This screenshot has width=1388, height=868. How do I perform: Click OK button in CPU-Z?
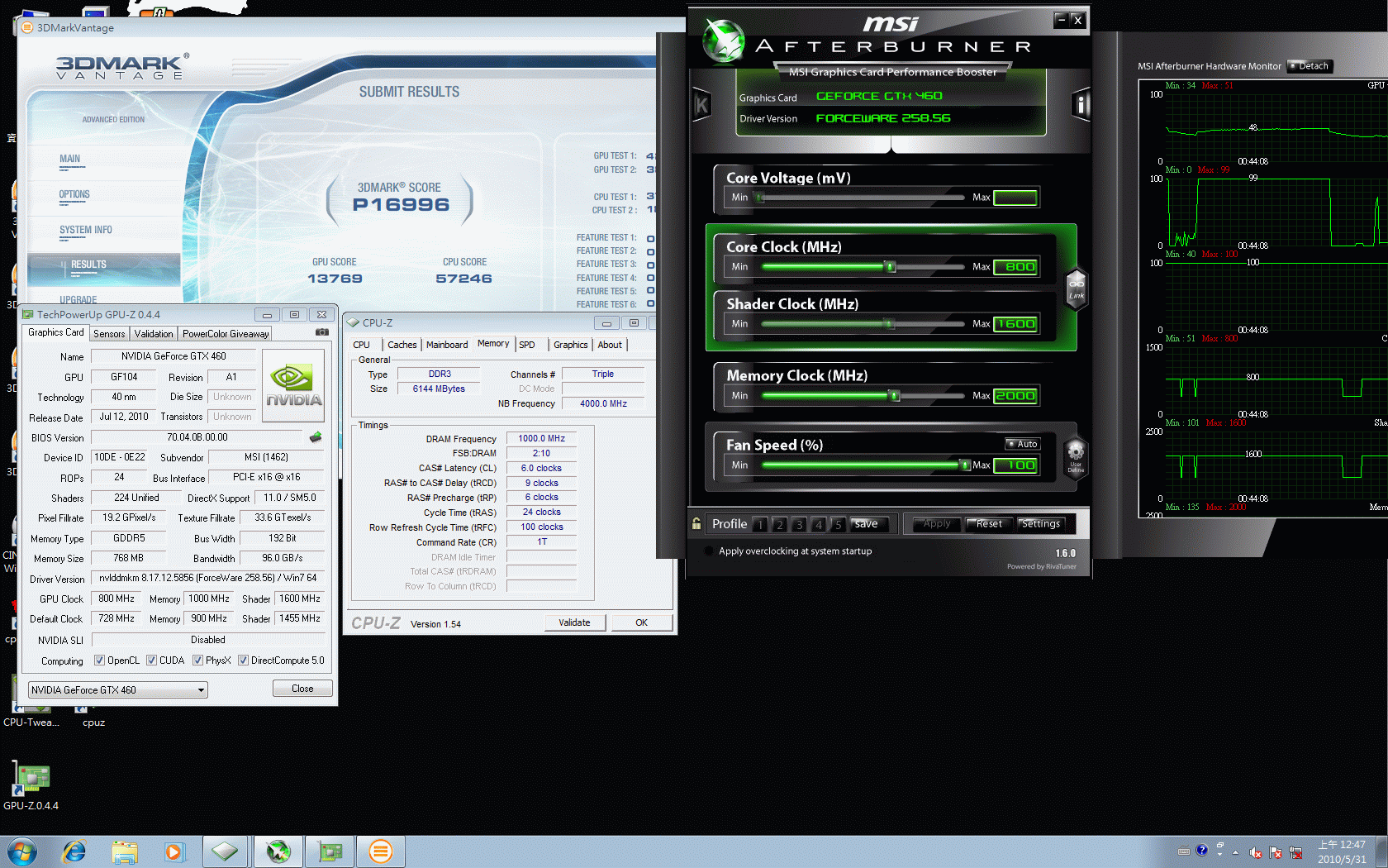pos(641,622)
